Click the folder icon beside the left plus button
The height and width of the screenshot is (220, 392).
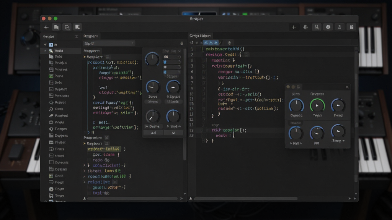coord(57,27)
